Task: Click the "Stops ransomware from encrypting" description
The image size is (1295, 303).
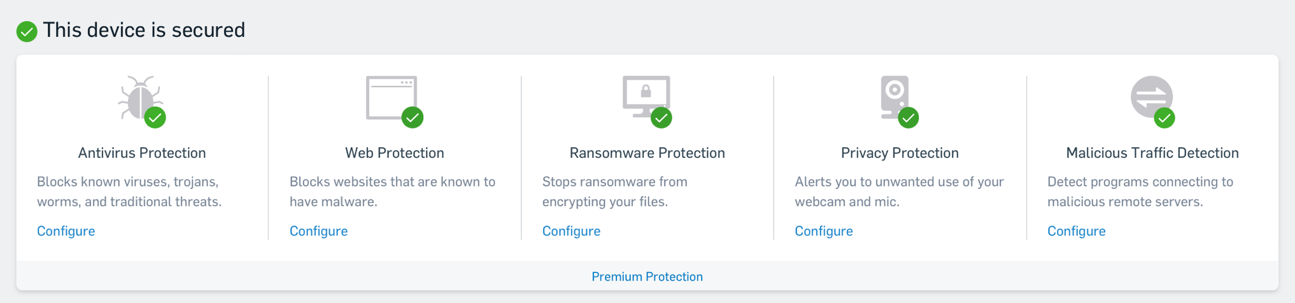Action: 614,192
